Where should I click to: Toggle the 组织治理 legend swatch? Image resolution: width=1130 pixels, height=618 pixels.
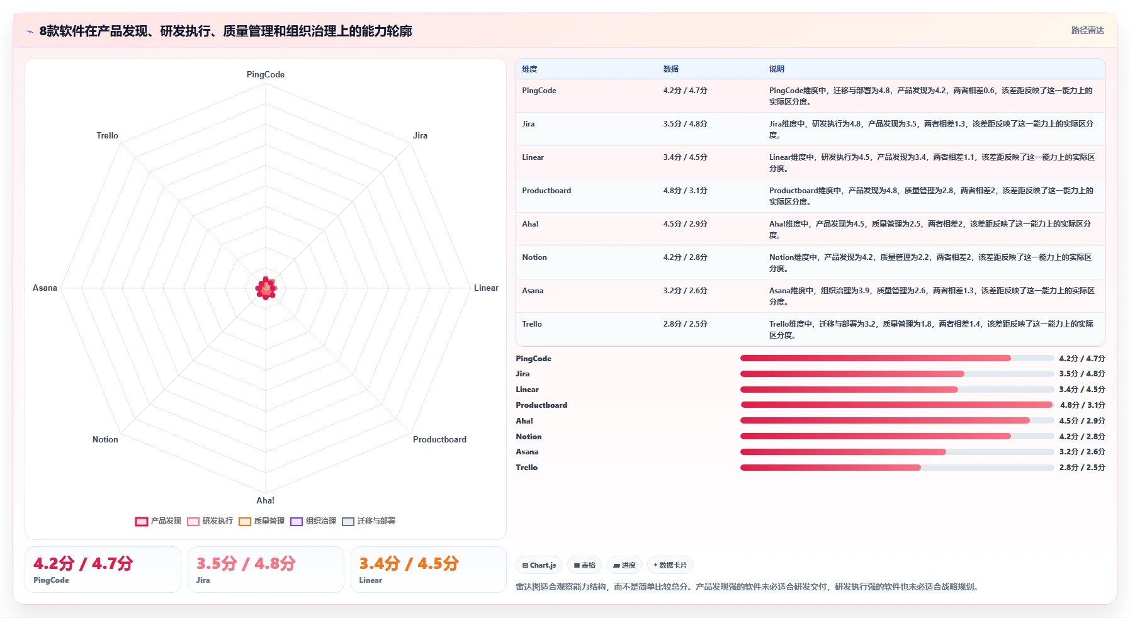pyautogui.click(x=297, y=521)
